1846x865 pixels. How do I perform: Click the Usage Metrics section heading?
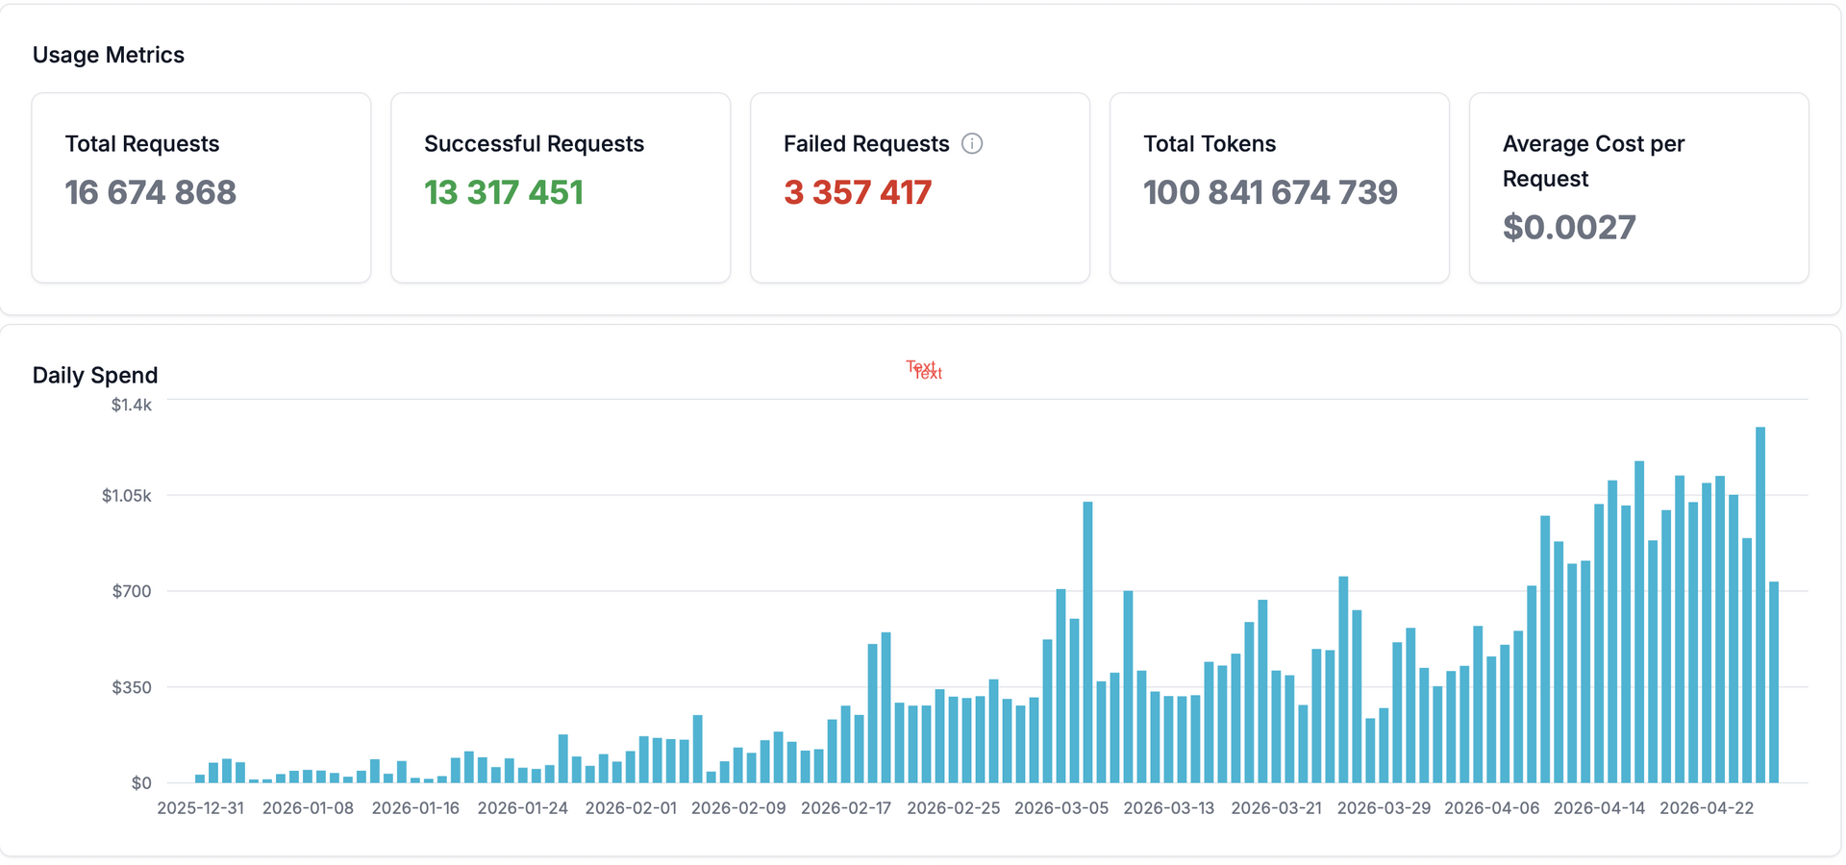109,55
